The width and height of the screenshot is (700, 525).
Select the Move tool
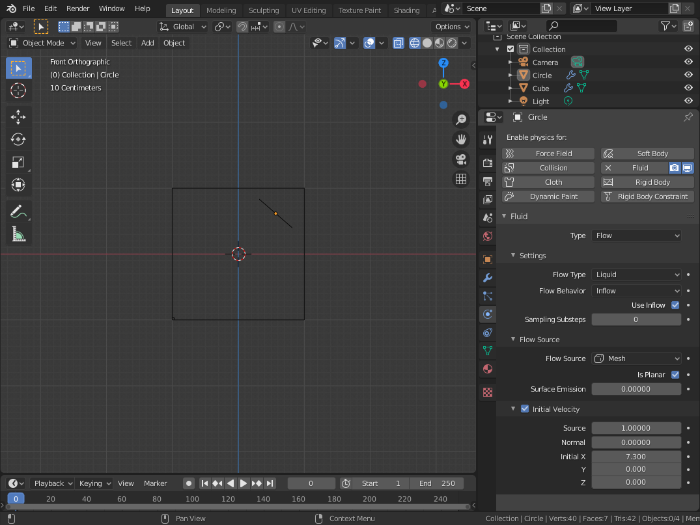[x=18, y=117]
